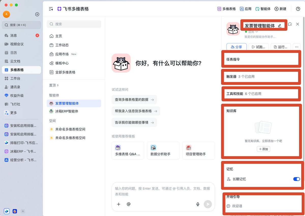Open 应用市场 in navigation
The image size is (305, 216).
coord(74,54)
